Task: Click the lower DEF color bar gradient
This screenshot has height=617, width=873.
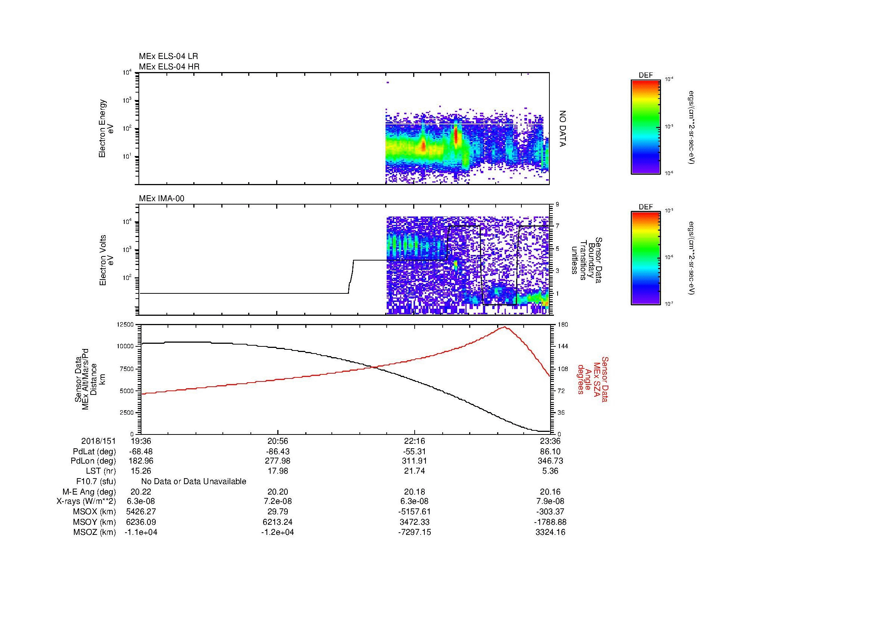Action: [646, 258]
